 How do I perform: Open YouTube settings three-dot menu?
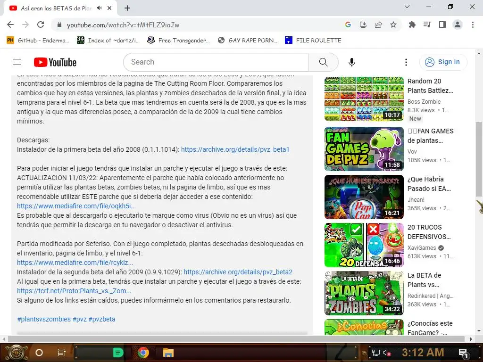(x=406, y=62)
